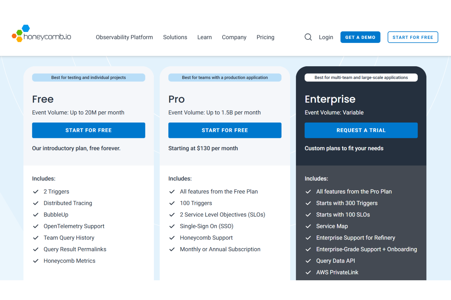Click 'Event Volume: Up to 20M per month'
451x300 pixels.
(x=78, y=112)
